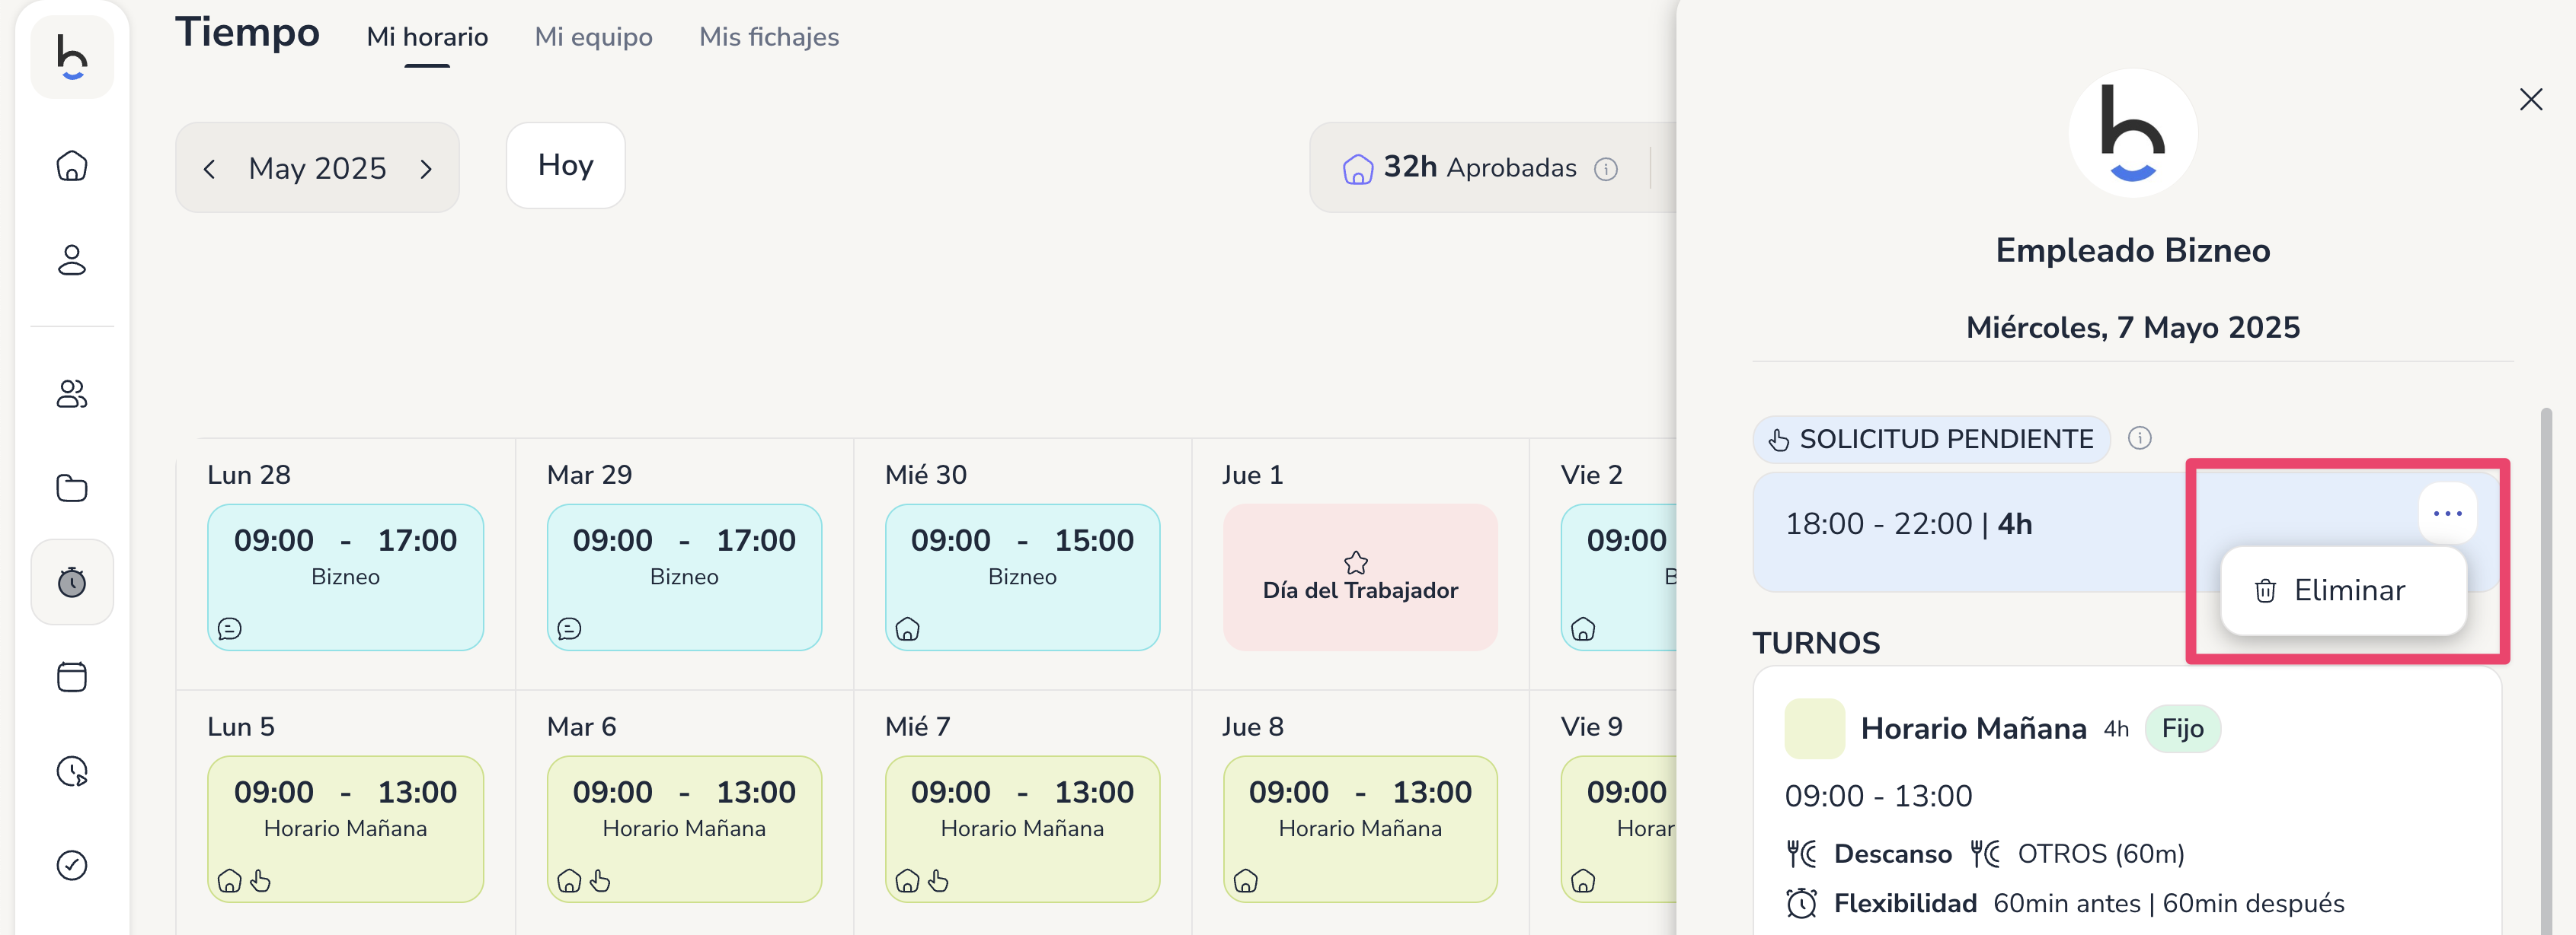Viewport: 2576px width, 935px height.
Task: Click the Horario Mañana green color swatch
Action: (1814, 728)
